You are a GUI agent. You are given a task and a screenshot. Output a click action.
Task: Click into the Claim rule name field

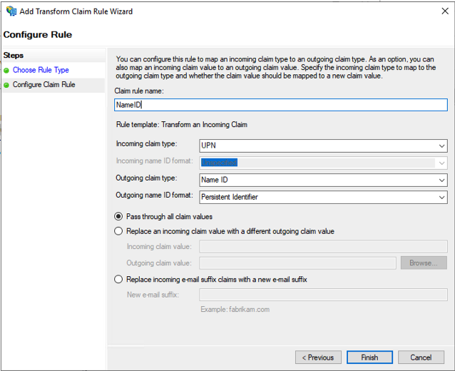tap(281, 105)
